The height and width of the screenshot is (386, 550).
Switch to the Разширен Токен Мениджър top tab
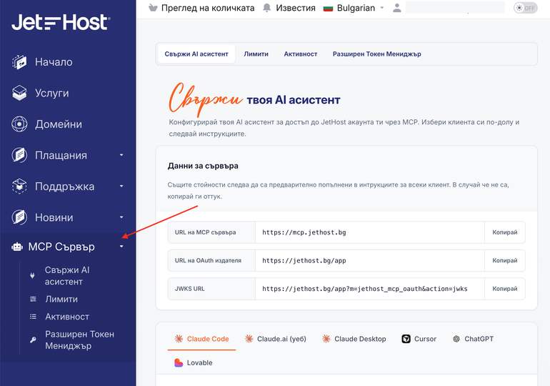(x=376, y=54)
